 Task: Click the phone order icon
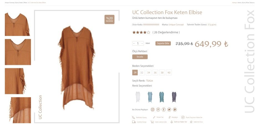click(134, 117)
